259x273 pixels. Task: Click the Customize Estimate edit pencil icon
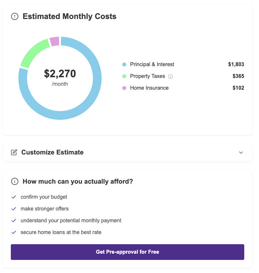click(x=14, y=152)
